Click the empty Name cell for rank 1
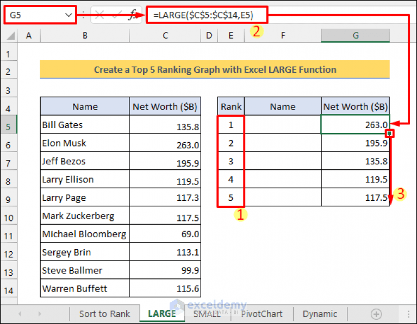The height and width of the screenshot is (324, 417). 283,125
